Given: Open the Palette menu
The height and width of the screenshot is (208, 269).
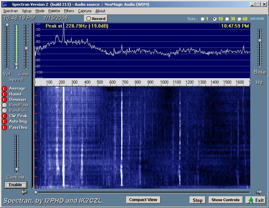Looking at the screenshot, I should (54, 11).
